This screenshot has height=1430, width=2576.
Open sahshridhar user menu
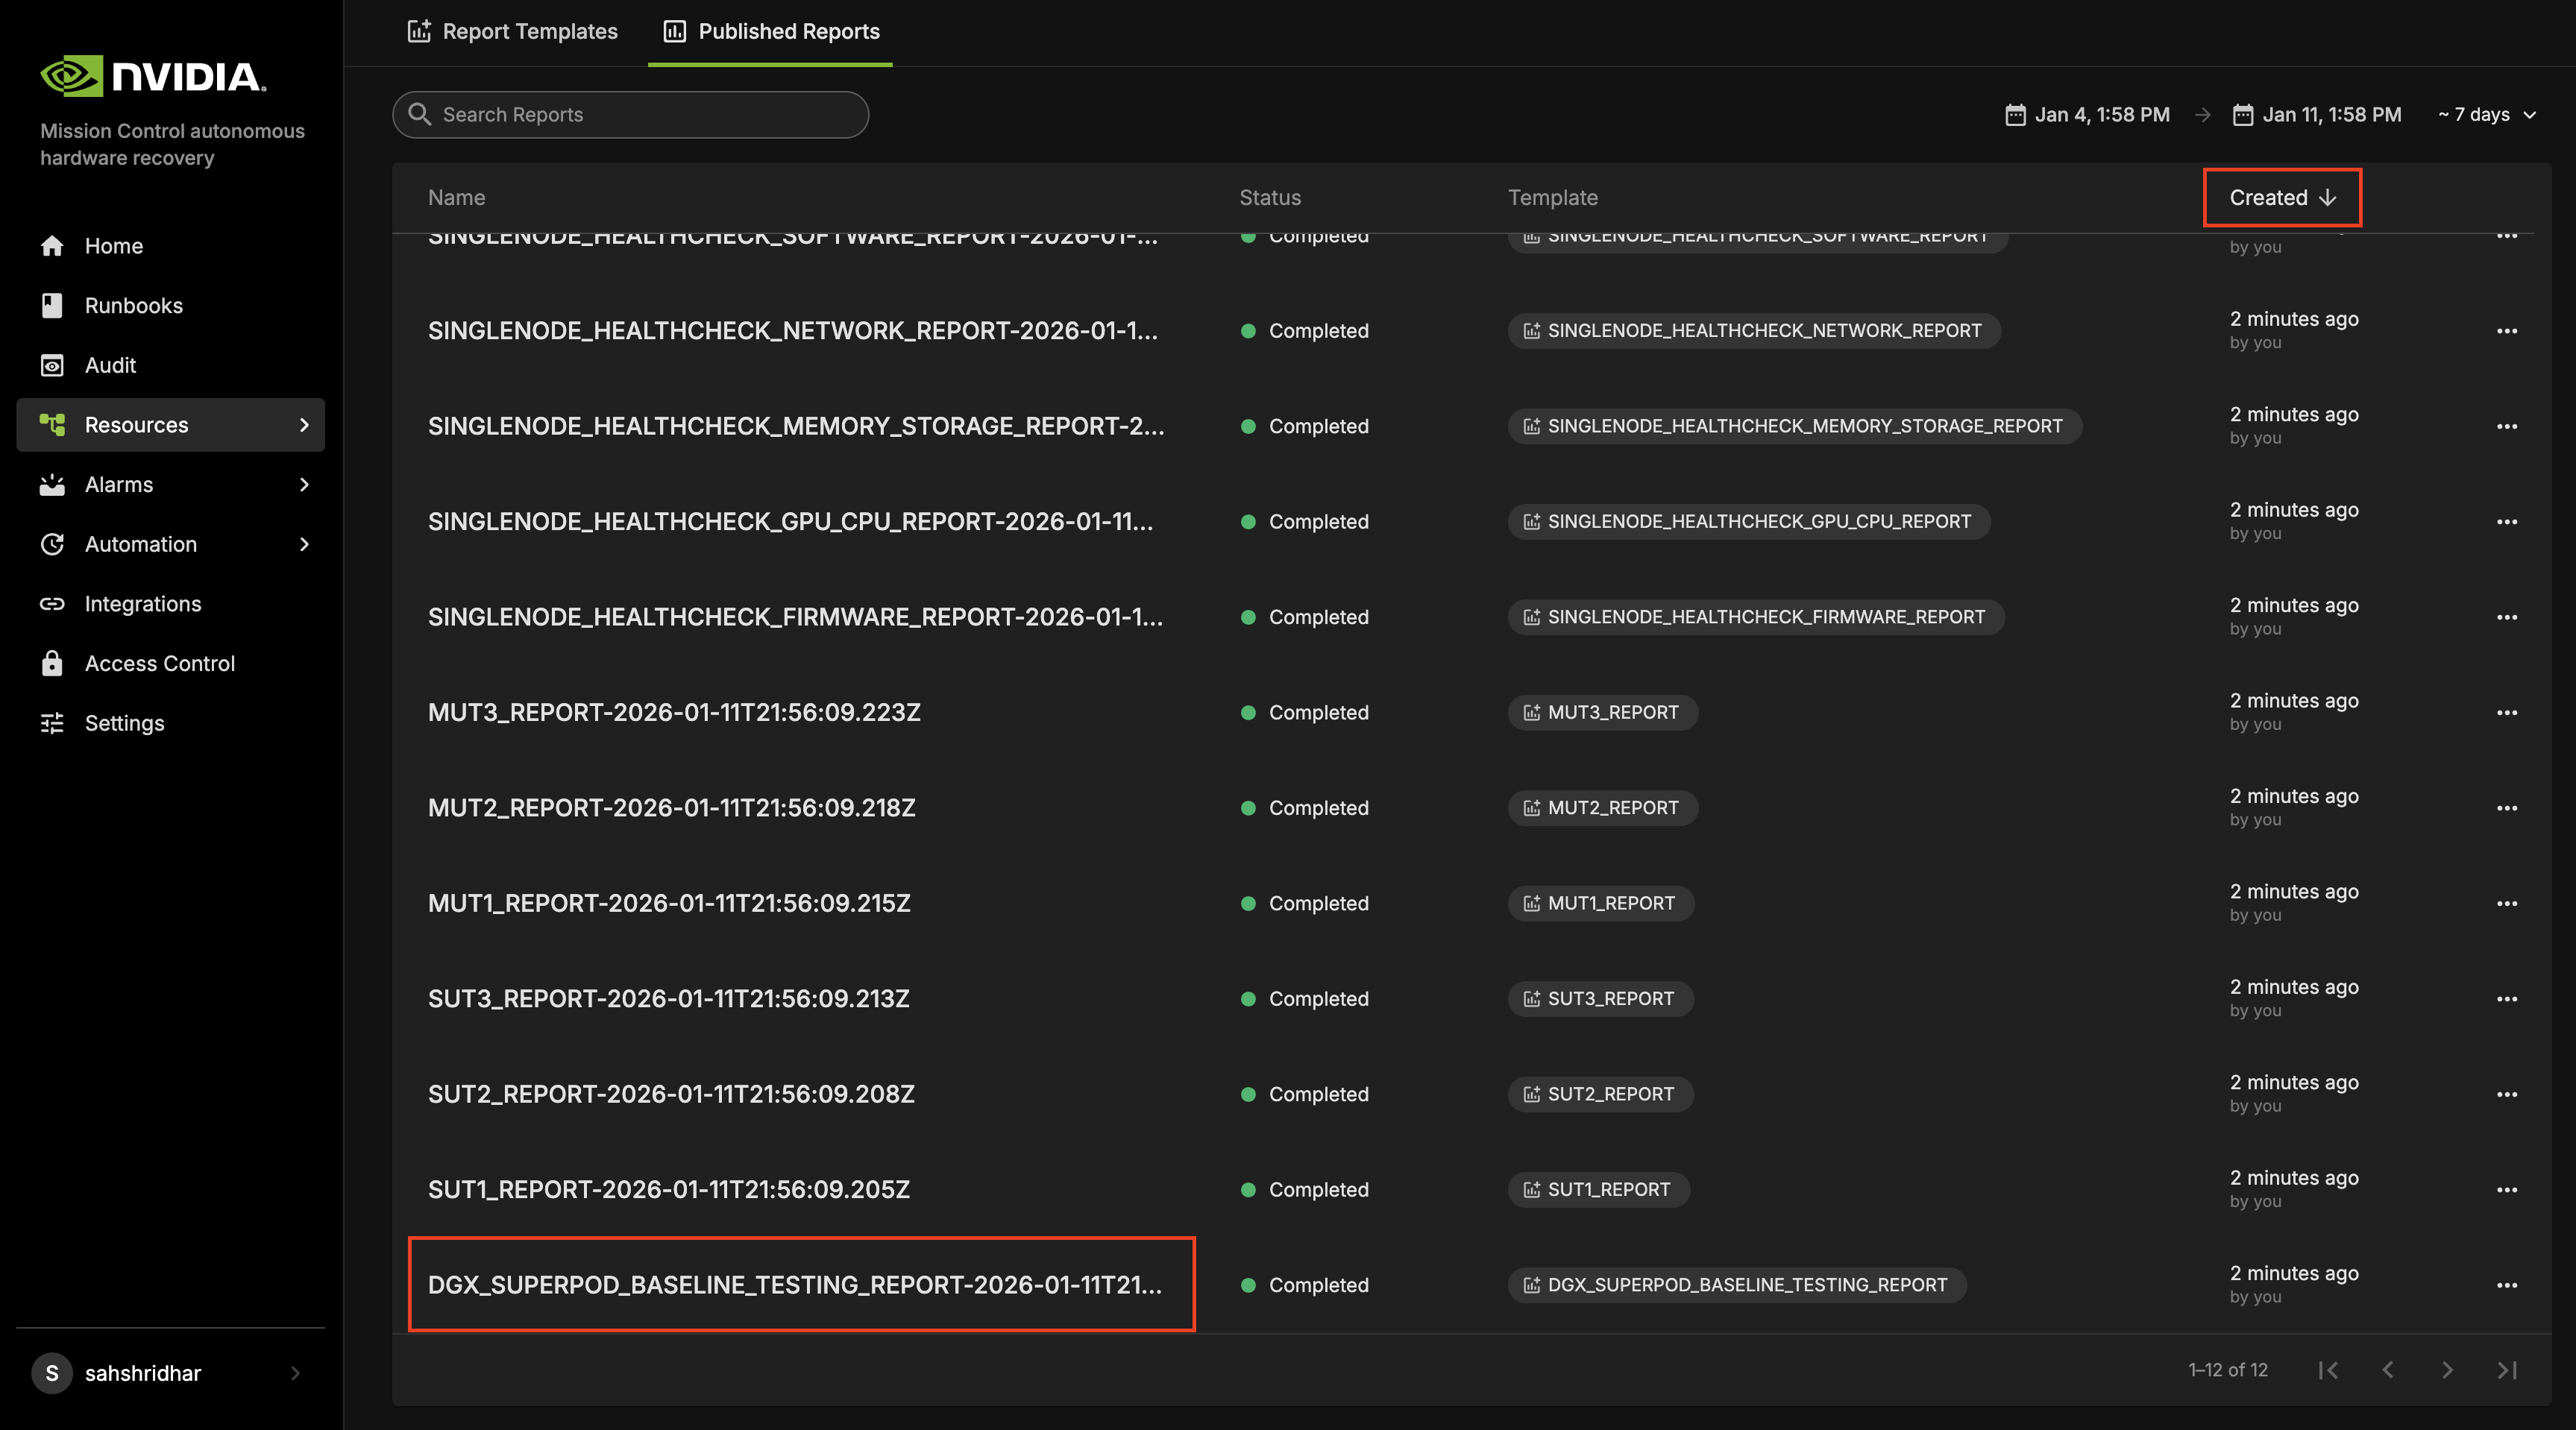[170, 1373]
